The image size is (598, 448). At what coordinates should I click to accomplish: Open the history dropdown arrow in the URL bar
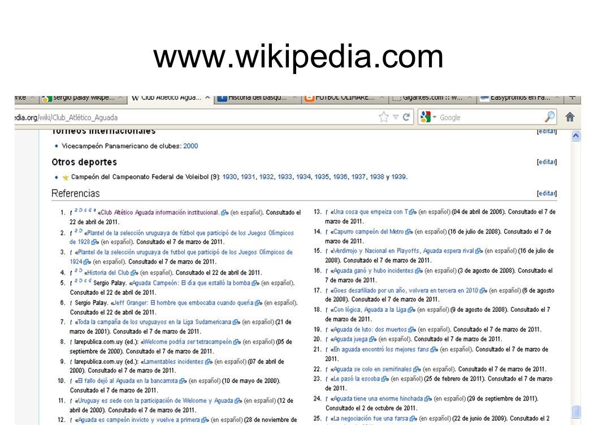396,117
